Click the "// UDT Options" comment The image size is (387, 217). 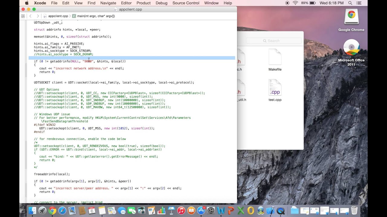[47, 90]
